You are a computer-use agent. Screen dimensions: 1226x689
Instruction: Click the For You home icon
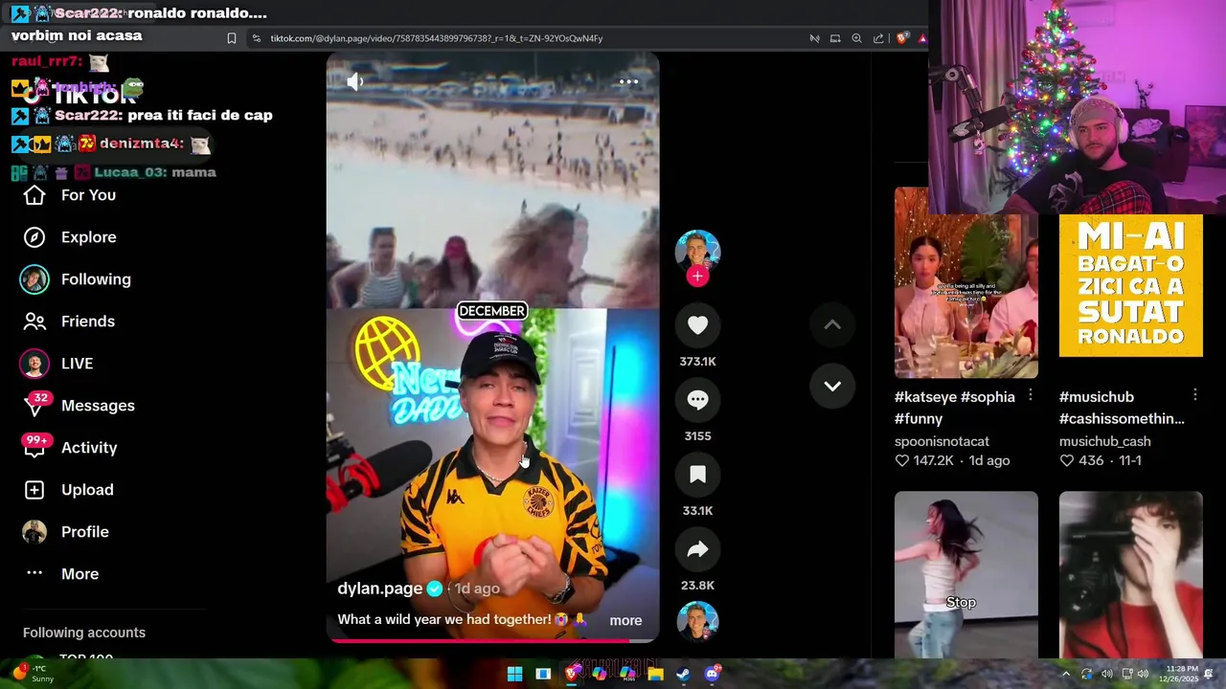[34, 195]
